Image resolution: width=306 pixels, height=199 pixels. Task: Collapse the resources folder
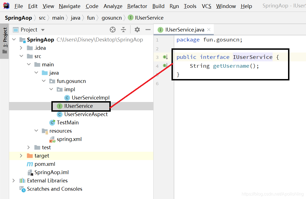pyautogui.click(x=36, y=131)
